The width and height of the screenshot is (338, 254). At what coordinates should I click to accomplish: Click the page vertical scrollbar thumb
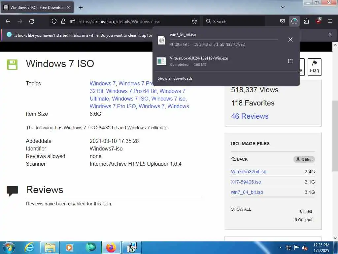pos(335,136)
